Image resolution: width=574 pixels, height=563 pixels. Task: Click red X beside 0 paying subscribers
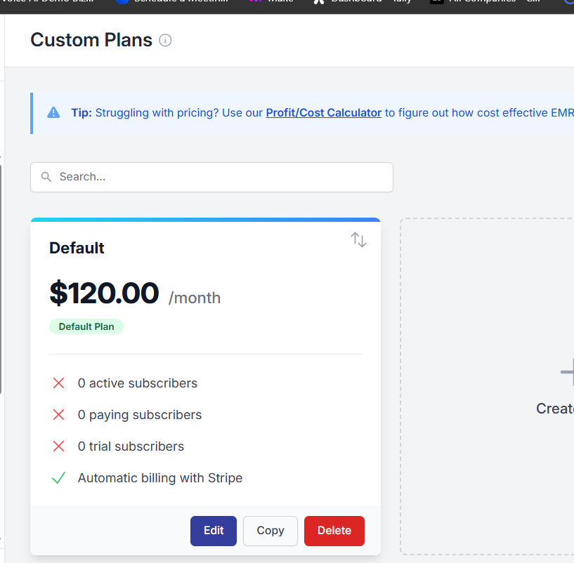coord(58,415)
